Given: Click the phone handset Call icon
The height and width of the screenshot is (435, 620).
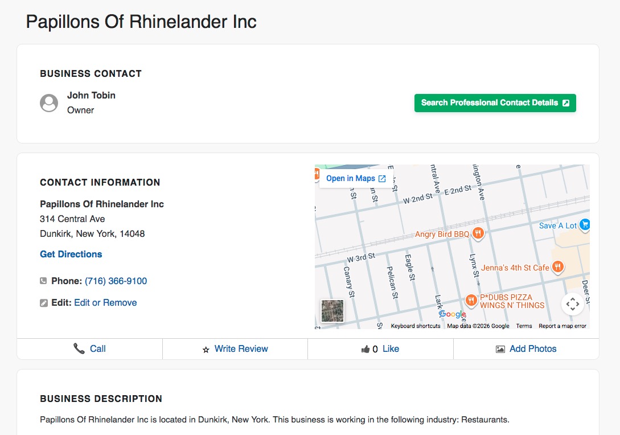Looking at the screenshot, I should click(79, 348).
